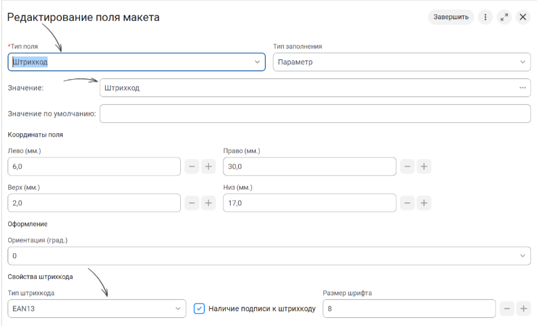Open the ellipsis selector in the Значение field
The width and height of the screenshot is (537, 326).
point(522,88)
